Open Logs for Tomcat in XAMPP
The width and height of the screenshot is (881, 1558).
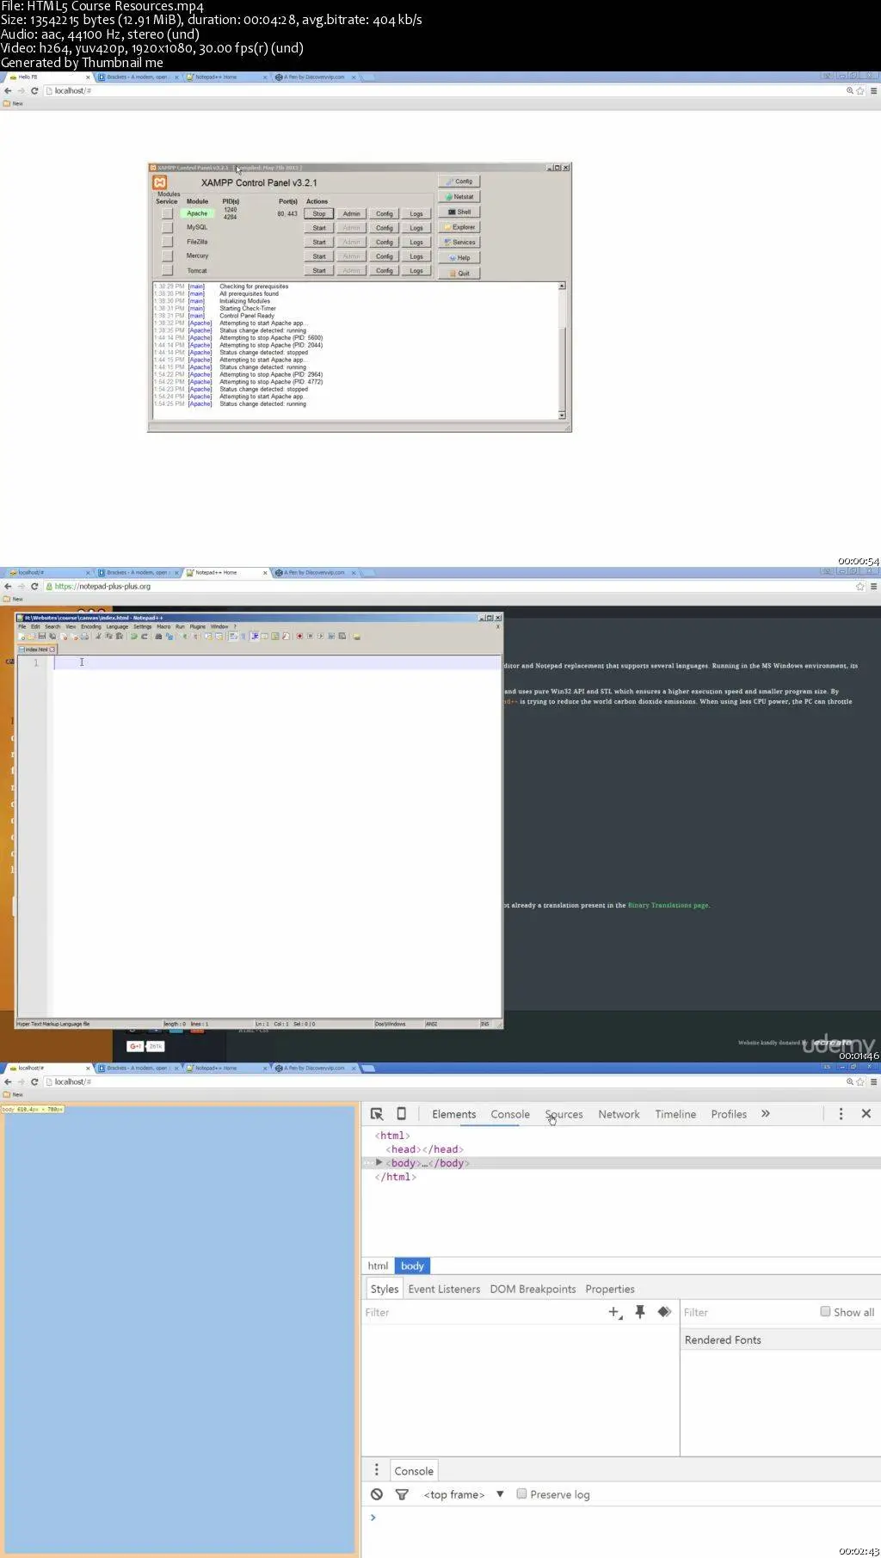pos(416,270)
